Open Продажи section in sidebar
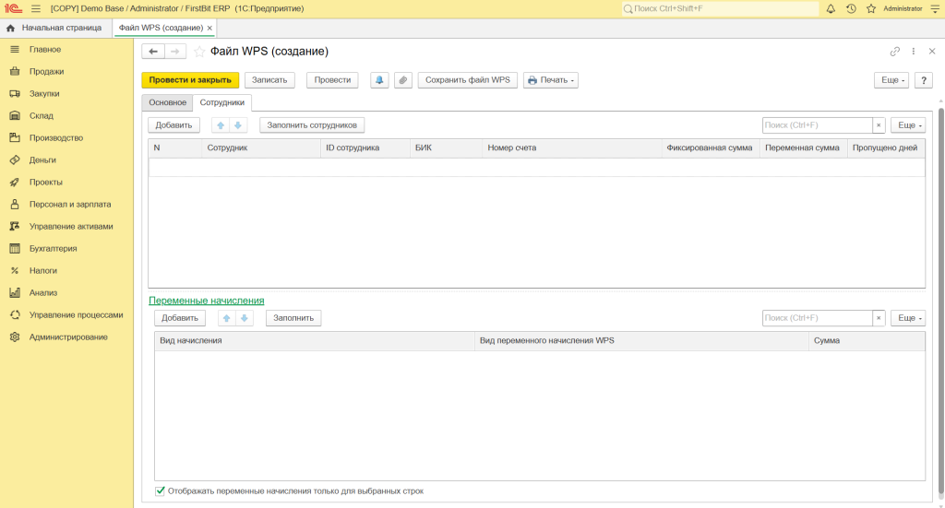This screenshot has height=508, width=945. (x=66, y=72)
